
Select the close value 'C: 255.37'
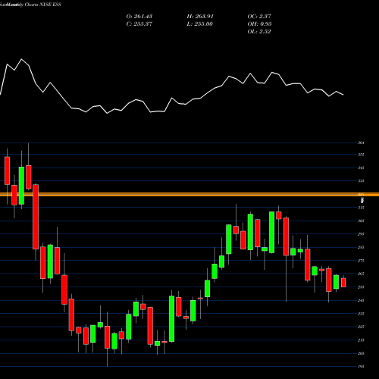(x=139, y=24)
